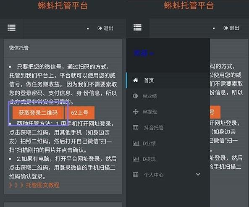The height and width of the screenshot is (207, 249).
Task: Open D提现 menu item
Action: point(168,159)
